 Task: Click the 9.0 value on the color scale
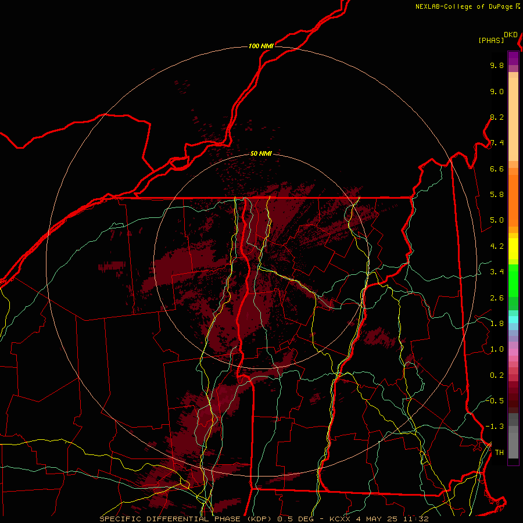(x=497, y=91)
